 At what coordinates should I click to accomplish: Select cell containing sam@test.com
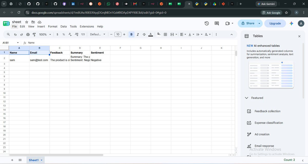coord(39,58)
